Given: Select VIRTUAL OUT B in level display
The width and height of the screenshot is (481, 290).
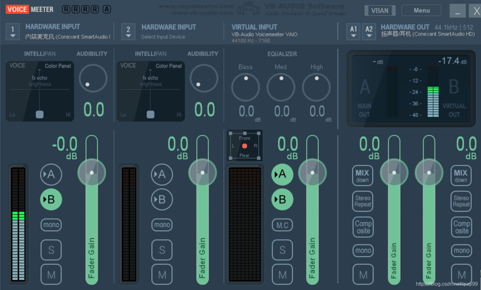Looking at the screenshot, I should pyautogui.click(x=454, y=98).
